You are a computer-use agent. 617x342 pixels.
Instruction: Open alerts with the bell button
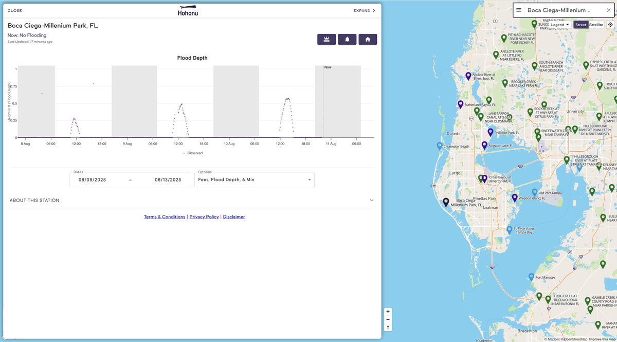pos(347,40)
